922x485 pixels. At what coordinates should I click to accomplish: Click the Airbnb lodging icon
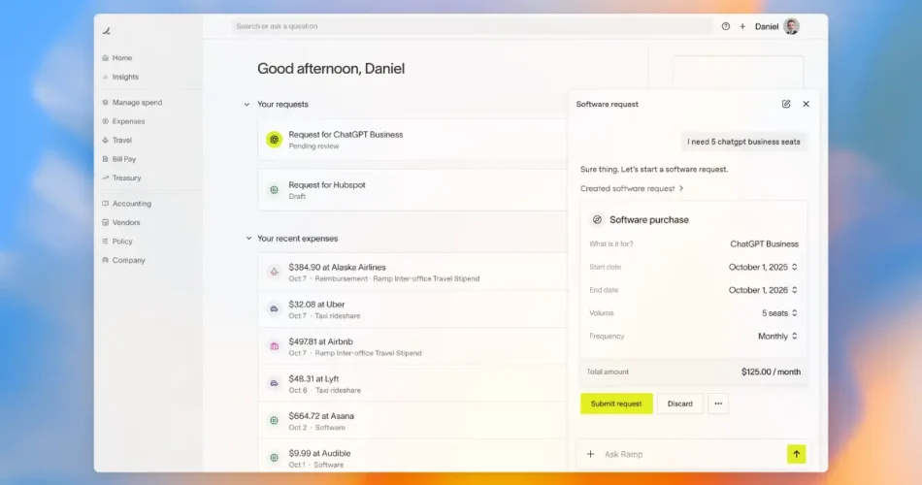[x=274, y=346]
